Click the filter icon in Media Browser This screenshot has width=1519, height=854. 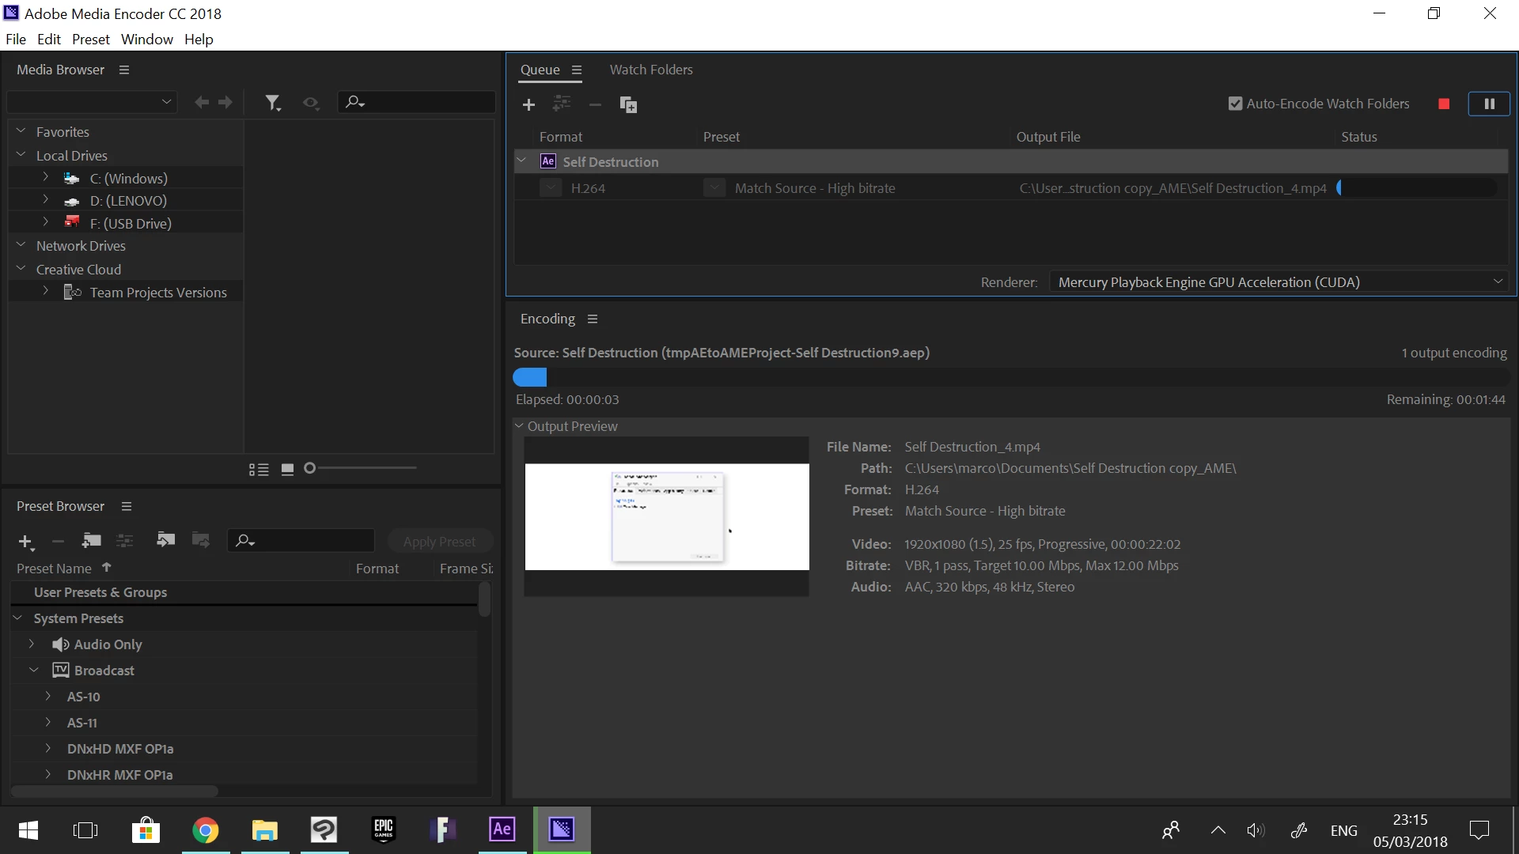pyautogui.click(x=273, y=103)
